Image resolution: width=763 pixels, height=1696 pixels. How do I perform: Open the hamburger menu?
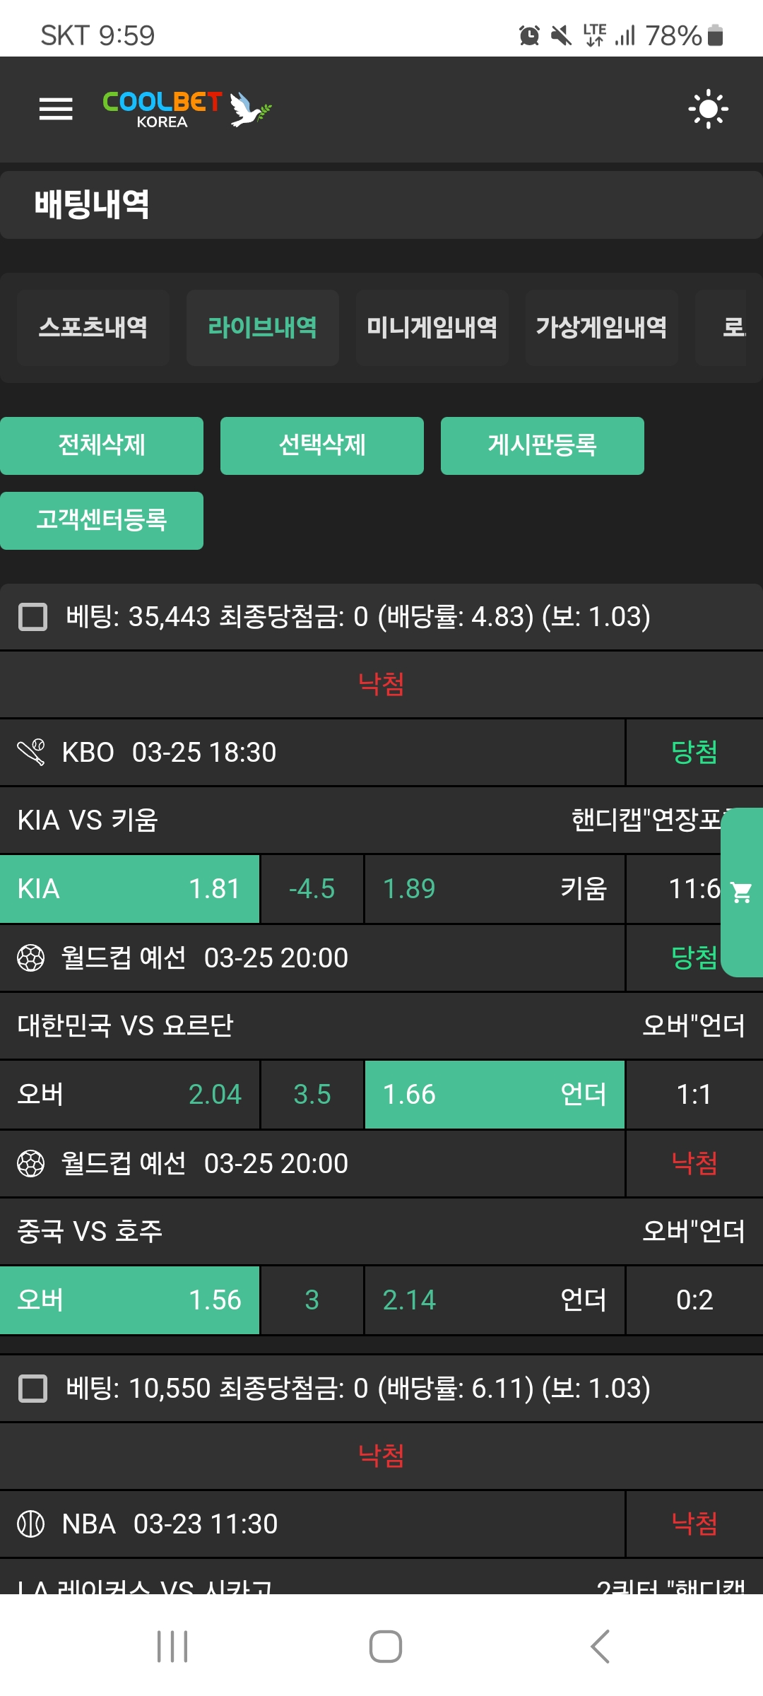[x=56, y=109]
